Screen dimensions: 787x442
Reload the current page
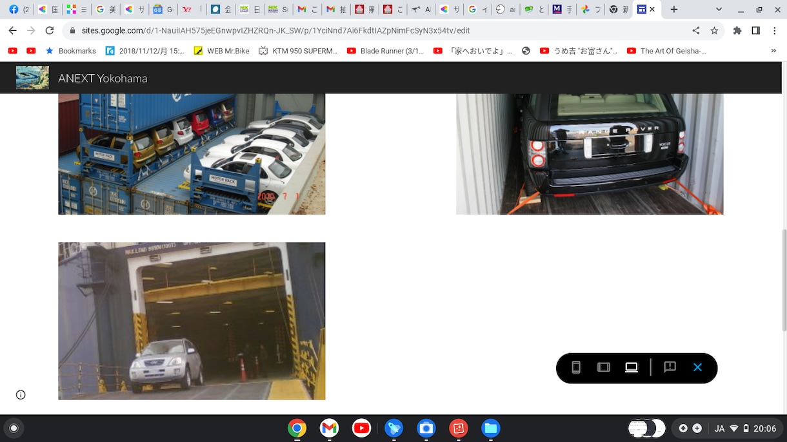coord(49,30)
